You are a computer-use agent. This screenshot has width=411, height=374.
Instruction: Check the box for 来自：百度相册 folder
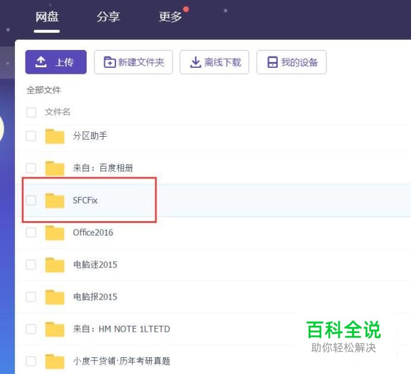[31, 168]
